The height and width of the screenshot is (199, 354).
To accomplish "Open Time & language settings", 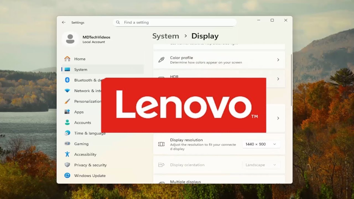I will [x=102, y=133].
